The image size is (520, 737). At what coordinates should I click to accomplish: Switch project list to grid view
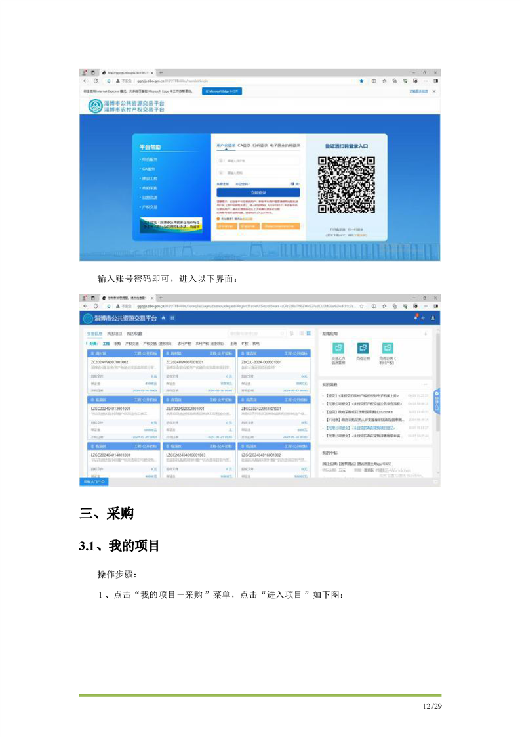click(308, 334)
